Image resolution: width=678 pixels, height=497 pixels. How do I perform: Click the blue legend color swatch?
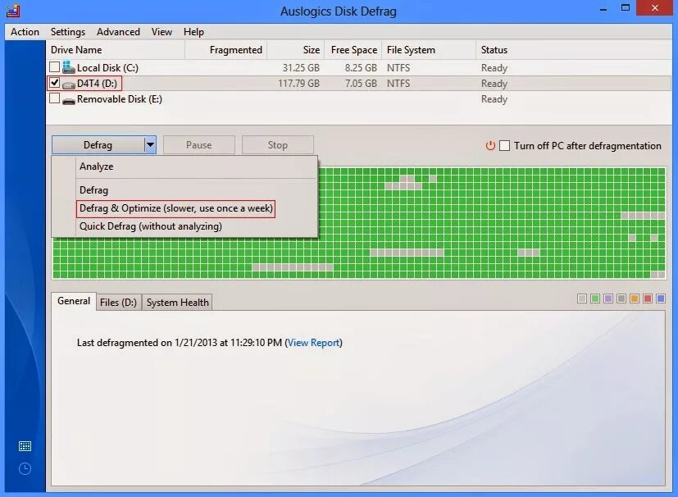(x=660, y=299)
